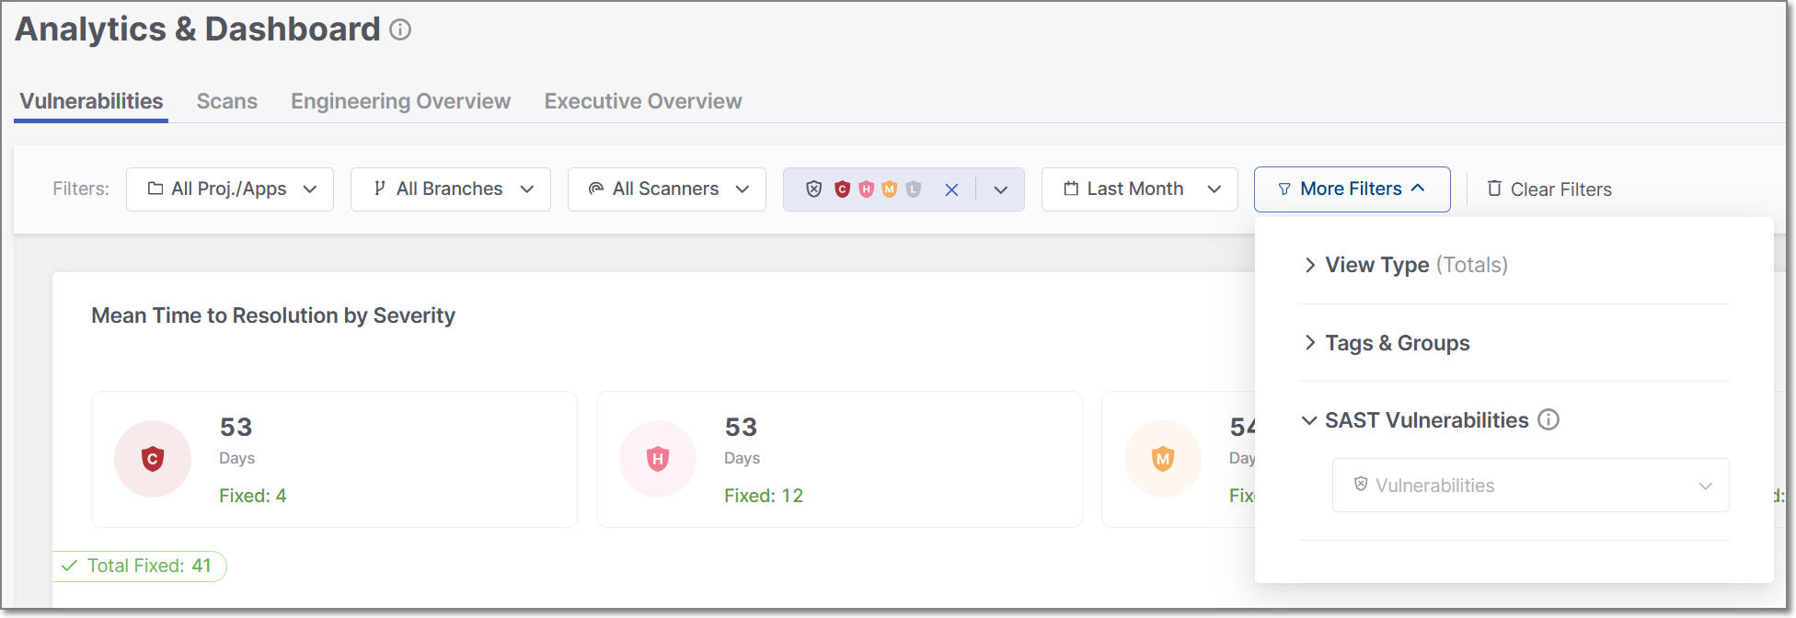Click the info icon beside Analytics & Dashboard
1796x618 pixels.
point(400,29)
